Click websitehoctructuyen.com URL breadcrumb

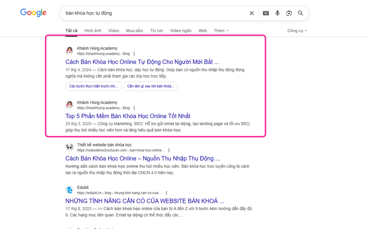tap(121, 150)
